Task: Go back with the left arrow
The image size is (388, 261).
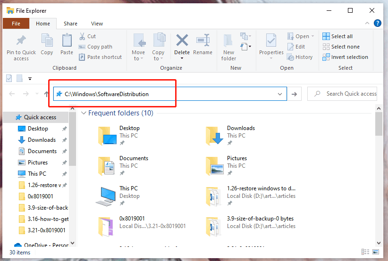Action: coord(12,94)
